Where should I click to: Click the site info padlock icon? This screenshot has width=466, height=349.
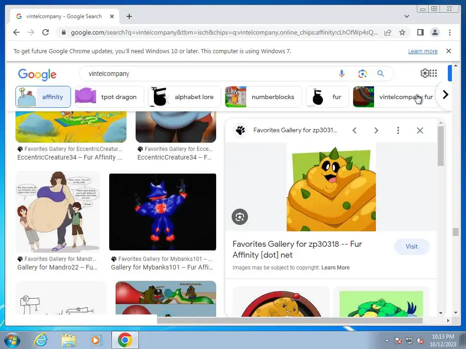coord(63,32)
